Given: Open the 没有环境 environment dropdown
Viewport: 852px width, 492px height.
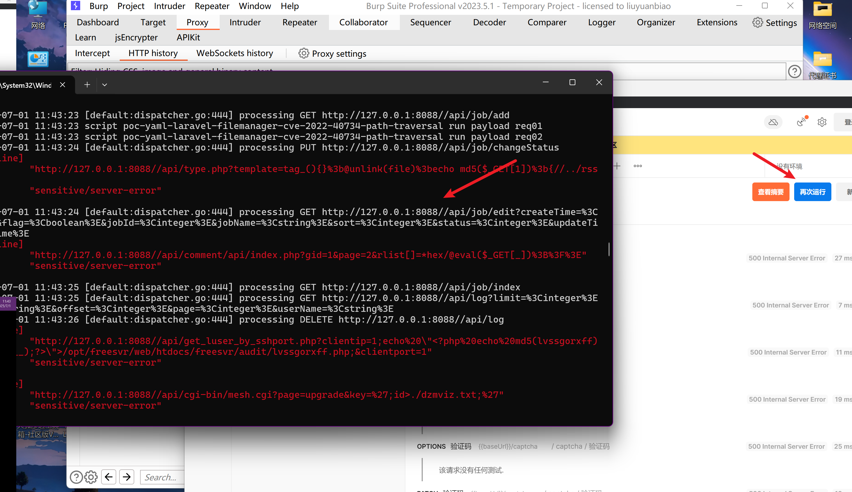Looking at the screenshot, I should coord(789,166).
